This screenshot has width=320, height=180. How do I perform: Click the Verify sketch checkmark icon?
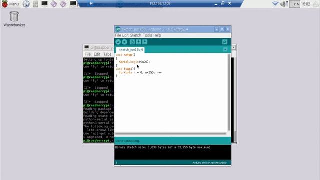pos(118,42)
